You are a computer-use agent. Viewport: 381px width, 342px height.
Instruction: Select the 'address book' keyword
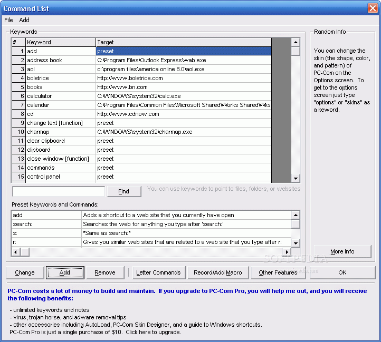click(61, 60)
